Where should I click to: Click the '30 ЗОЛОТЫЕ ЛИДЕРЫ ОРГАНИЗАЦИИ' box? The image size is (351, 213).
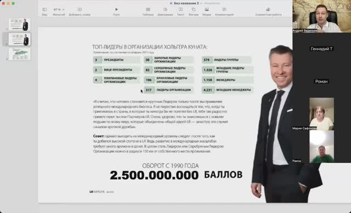pos(168,60)
